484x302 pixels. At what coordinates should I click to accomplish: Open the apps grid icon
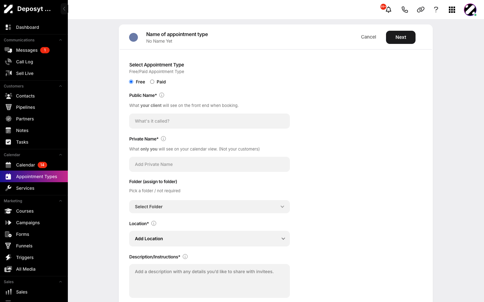452,10
